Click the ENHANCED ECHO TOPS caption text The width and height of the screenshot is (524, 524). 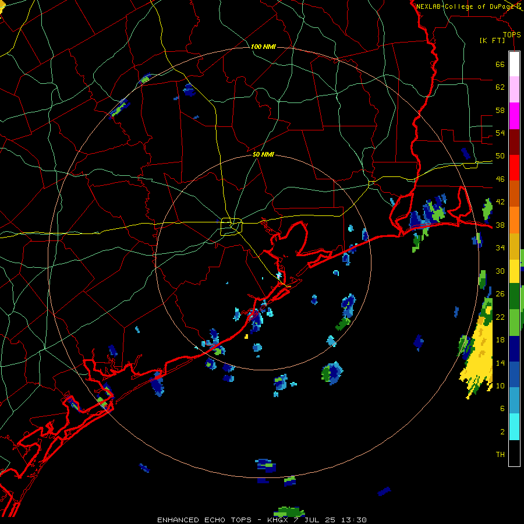point(204,520)
